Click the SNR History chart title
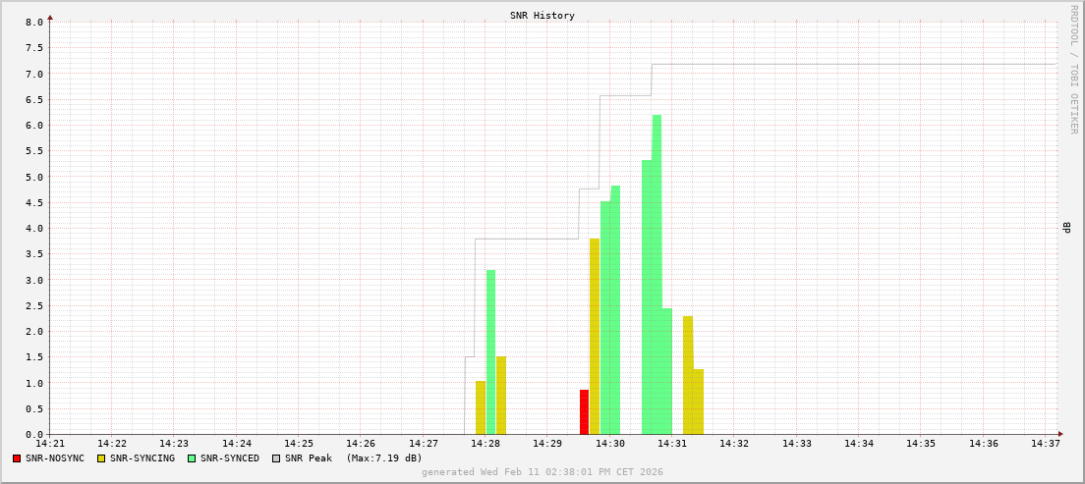The height and width of the screenshot is (484, 1085). [x=542, y=16]
